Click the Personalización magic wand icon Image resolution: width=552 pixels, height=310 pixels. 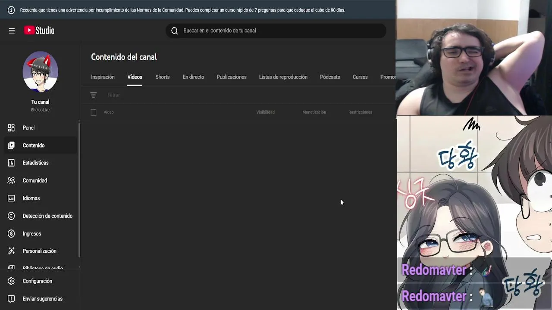(x=11, y=251)
